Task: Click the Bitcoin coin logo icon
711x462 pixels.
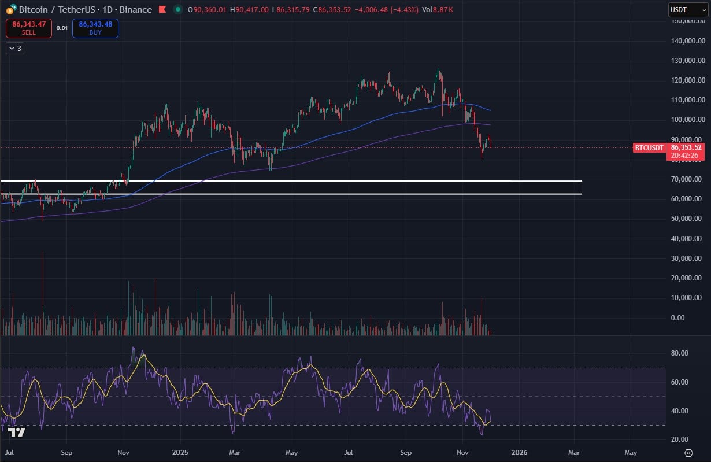Action: pyautogui.click(x=10, y=10)
